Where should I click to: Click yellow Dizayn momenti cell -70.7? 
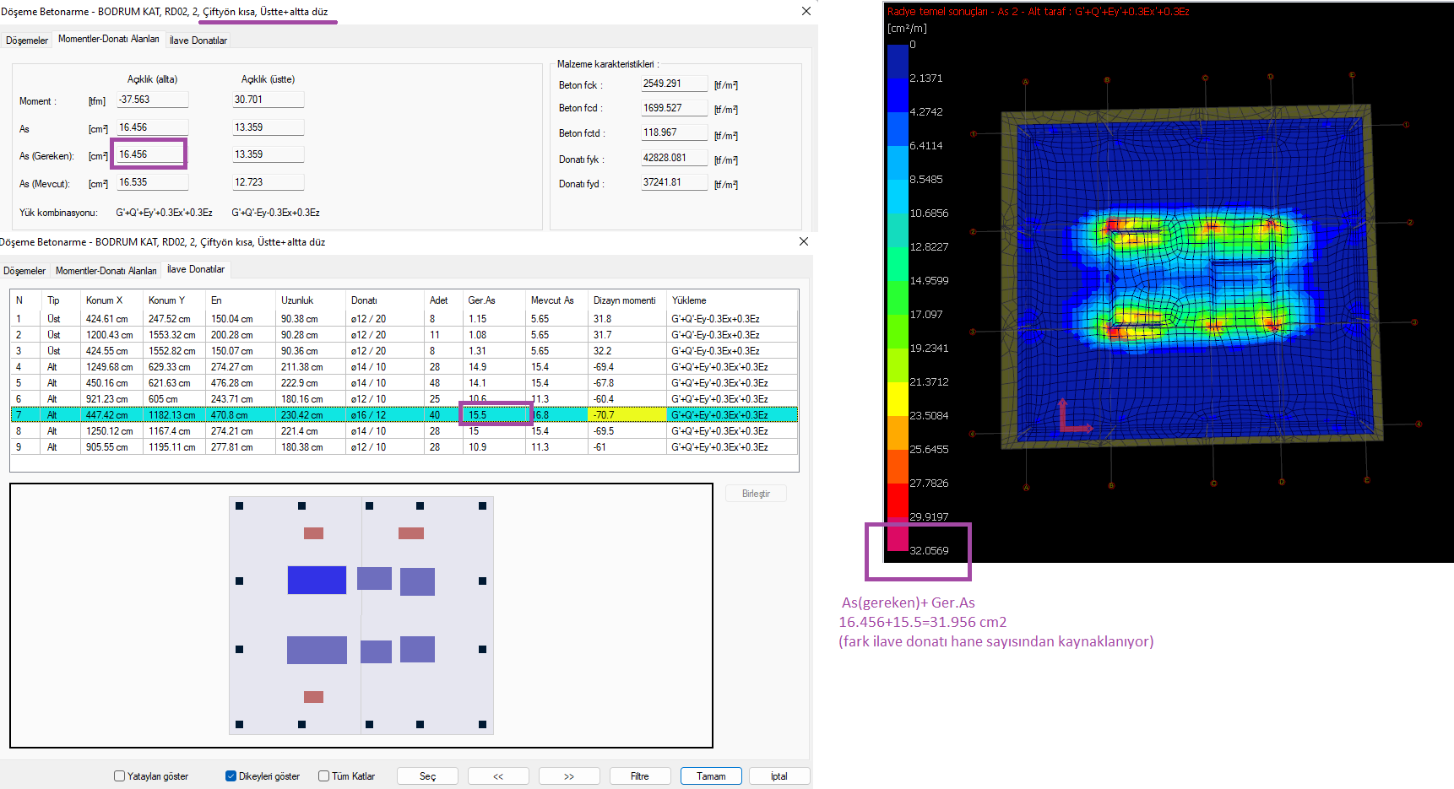[x=627, y=415]
